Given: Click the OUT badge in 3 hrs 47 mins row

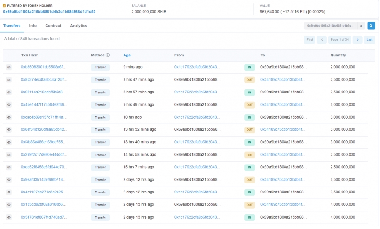Looking at the screenshot, I should 249,80.
